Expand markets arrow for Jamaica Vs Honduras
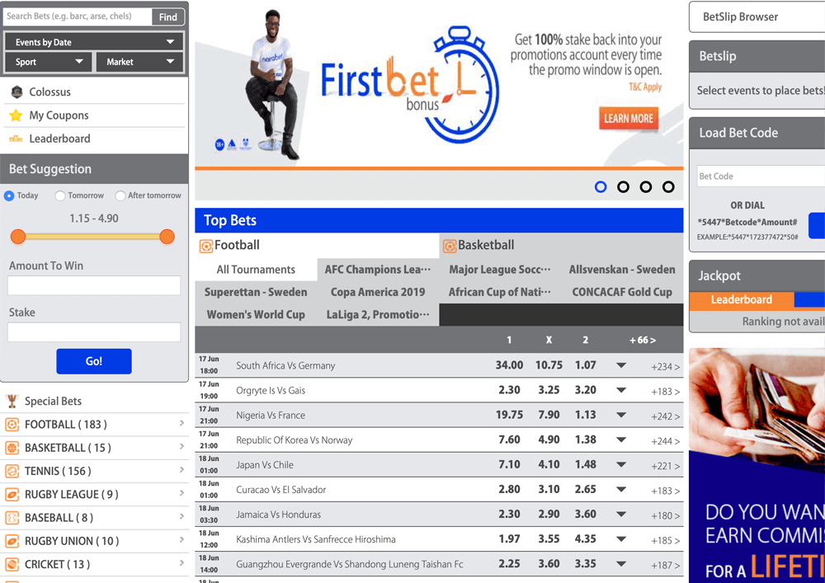The width and height of the screenshot is (825, 583). click(x=621, y=514)
